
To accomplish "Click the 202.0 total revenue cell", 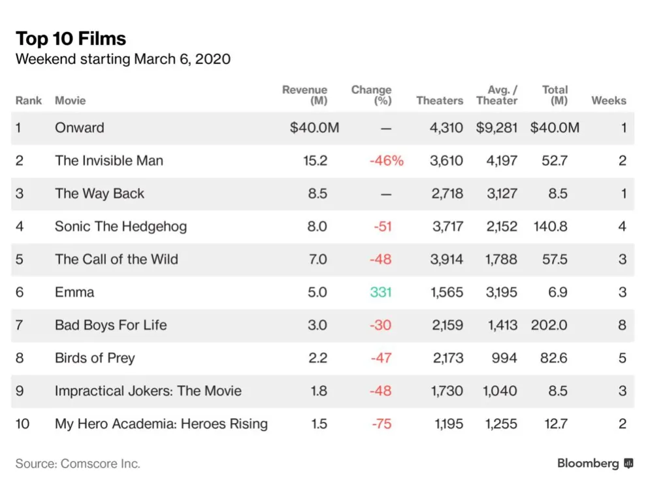I will (549, 325).
